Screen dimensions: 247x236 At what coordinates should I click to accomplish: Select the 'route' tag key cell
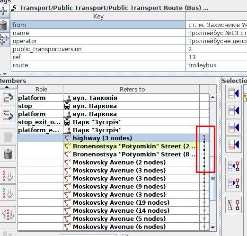[x=98, y=65]
